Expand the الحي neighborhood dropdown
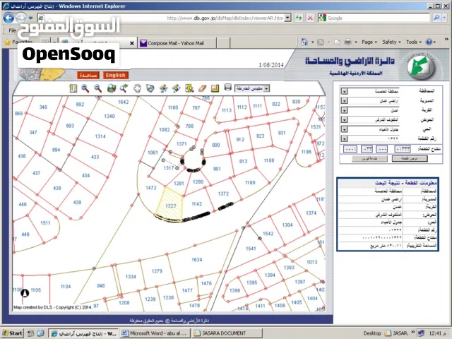452x339 pixels. point(345,129)
